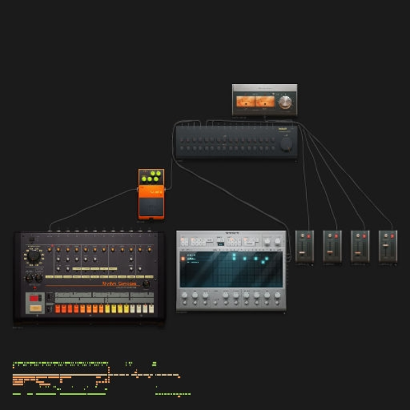Click the first orange knob with red LED
This screenshot has width=410, height=410.
[x=49, y=249]
